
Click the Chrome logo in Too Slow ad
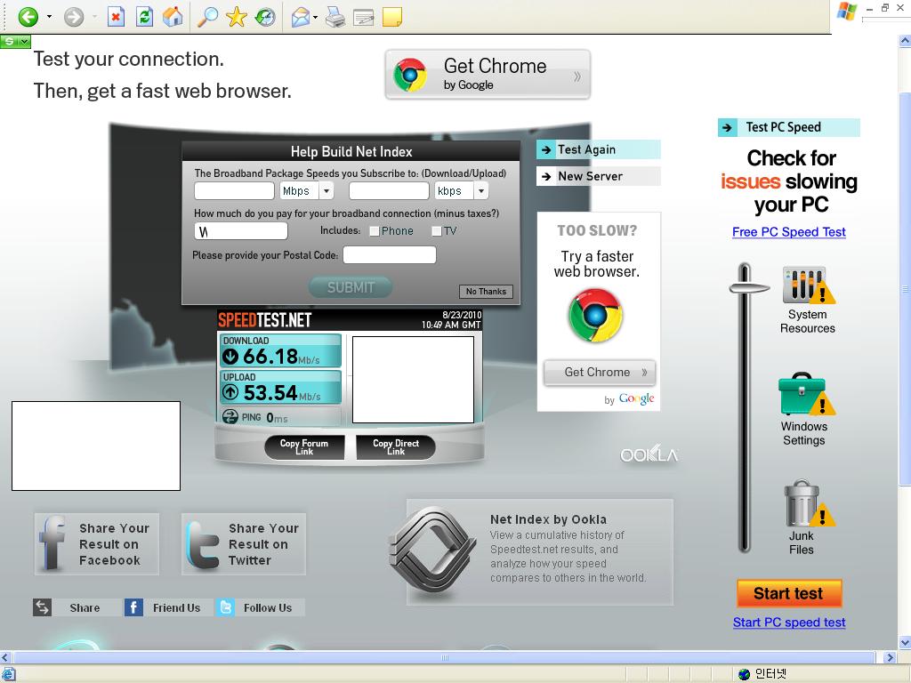tap(595, 316)
